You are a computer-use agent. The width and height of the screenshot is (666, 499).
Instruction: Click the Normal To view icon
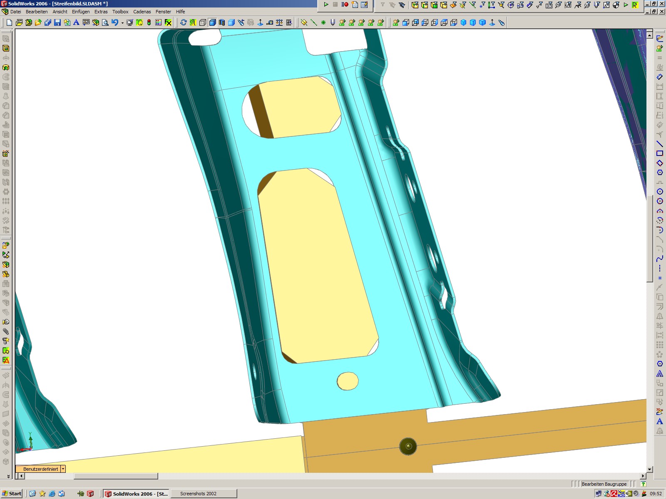point(492,22)
